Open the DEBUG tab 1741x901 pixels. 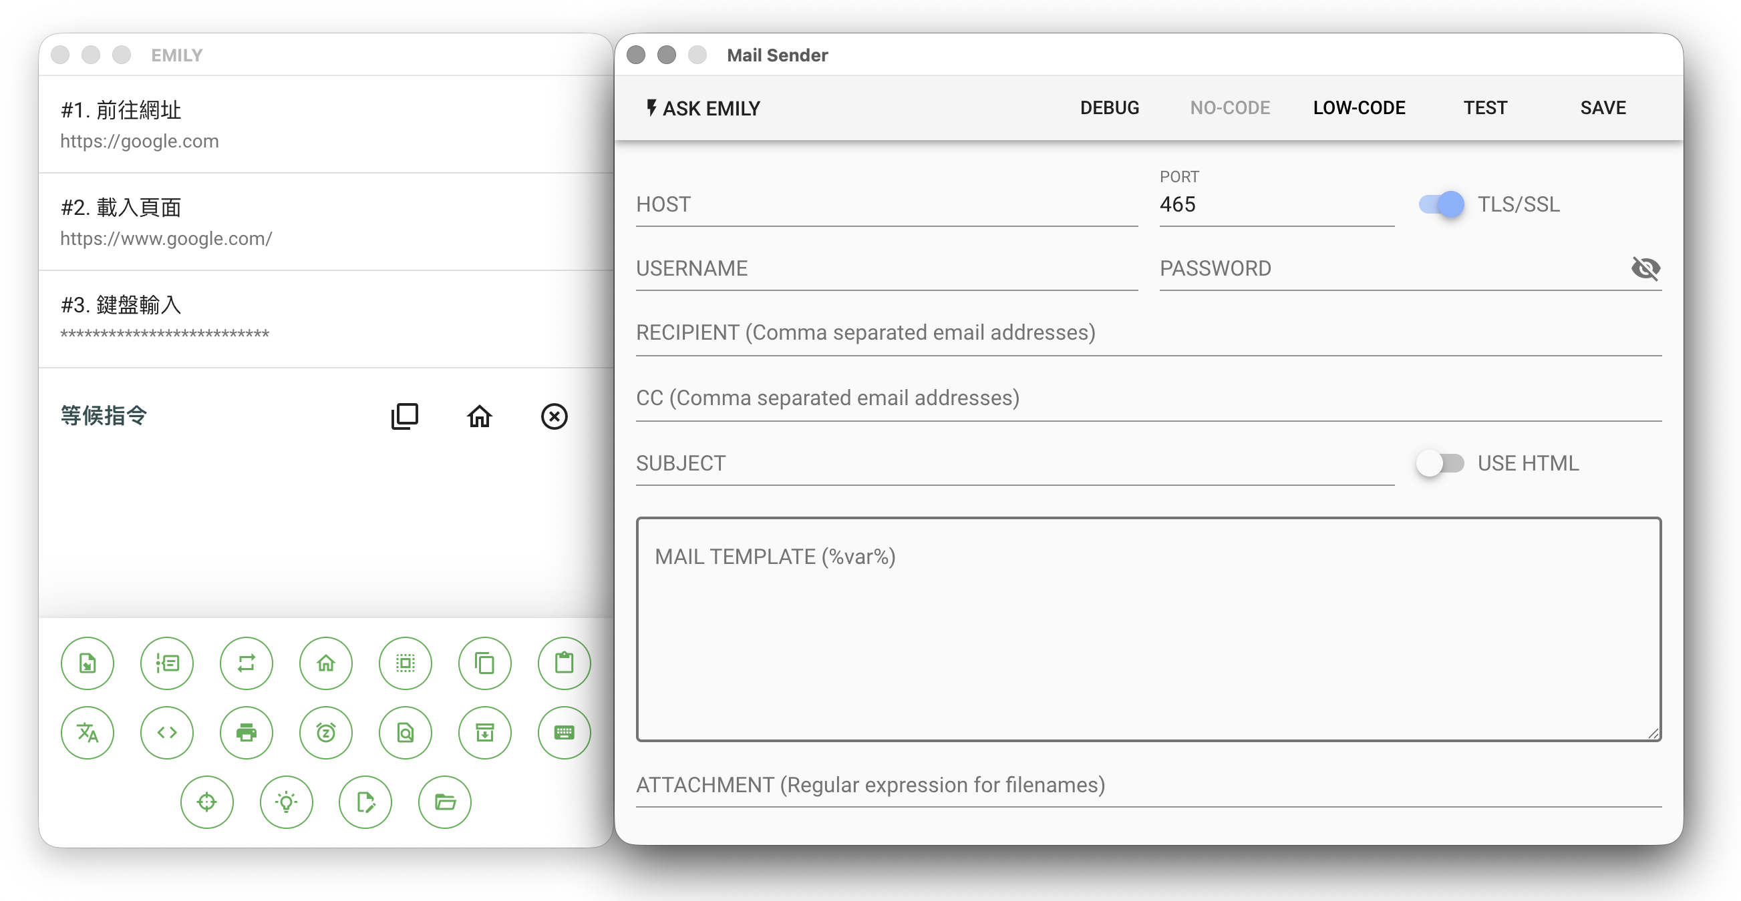point(1109,108)
